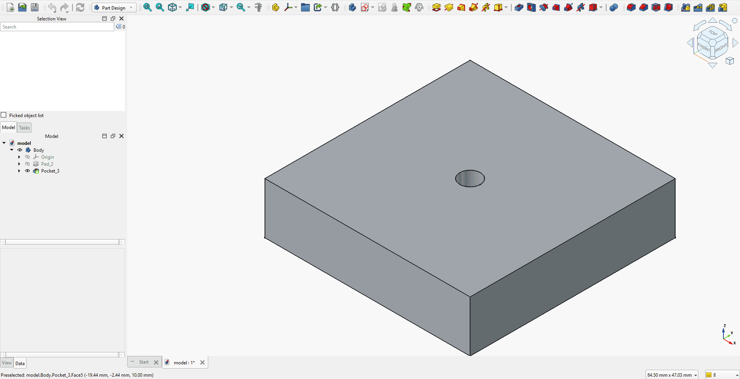Select the Fillet tool
Screen dimensions: 740x379
click(631, 7)
